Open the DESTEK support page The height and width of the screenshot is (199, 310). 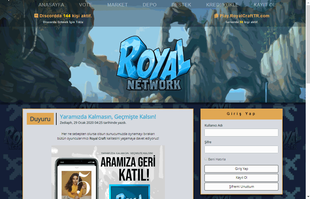pyautogui.click(x=181, y=5)
